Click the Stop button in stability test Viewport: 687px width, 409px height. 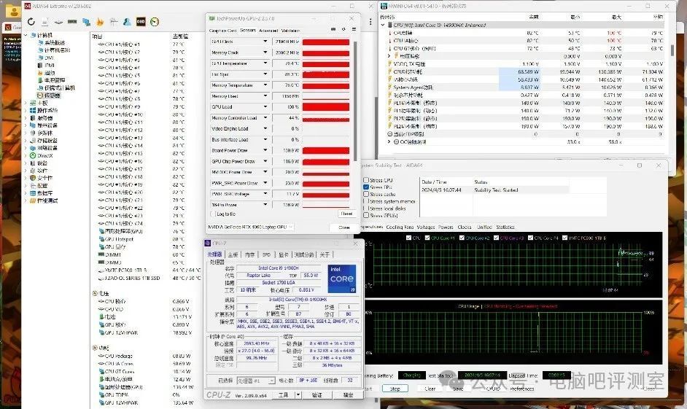click(395, 389)
